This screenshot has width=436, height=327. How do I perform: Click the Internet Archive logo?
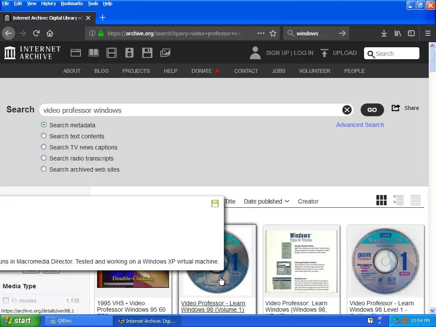(32, 53)
